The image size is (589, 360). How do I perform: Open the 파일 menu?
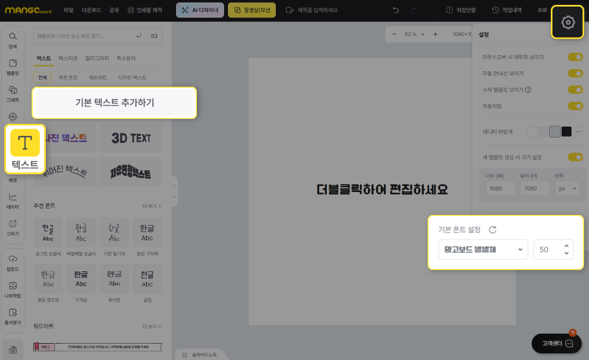pos(68,10)
